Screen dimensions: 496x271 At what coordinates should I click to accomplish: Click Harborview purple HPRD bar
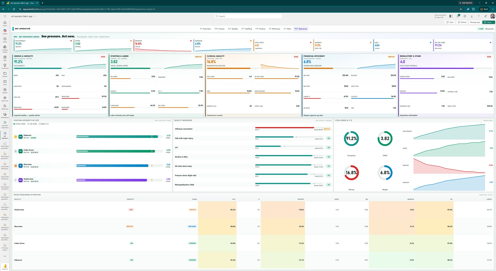click(112, 180)
